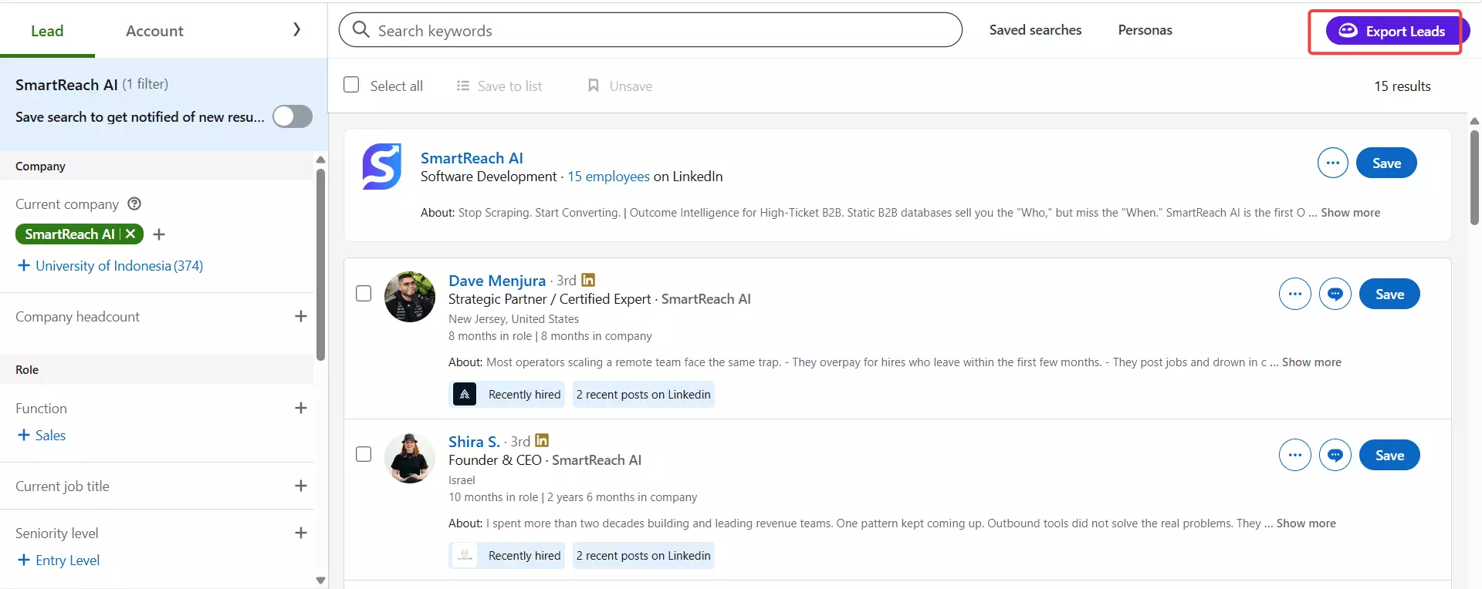This screenshot has height=589, width=1482.
Task: Expand the Seniority level filter
Action: pos(301,533)
